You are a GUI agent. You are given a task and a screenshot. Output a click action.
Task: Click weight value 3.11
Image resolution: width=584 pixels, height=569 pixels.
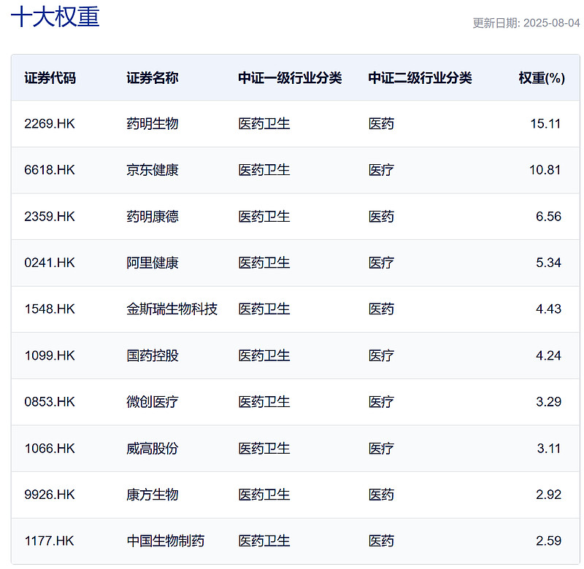549,449
